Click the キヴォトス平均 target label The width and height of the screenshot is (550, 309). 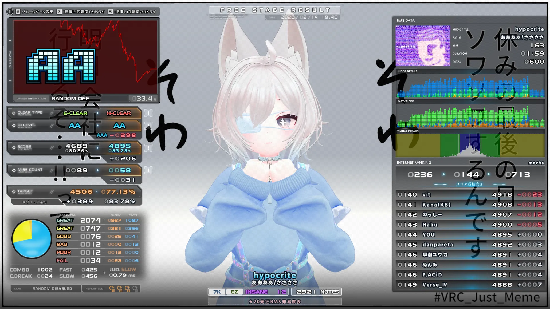[35, 202]
